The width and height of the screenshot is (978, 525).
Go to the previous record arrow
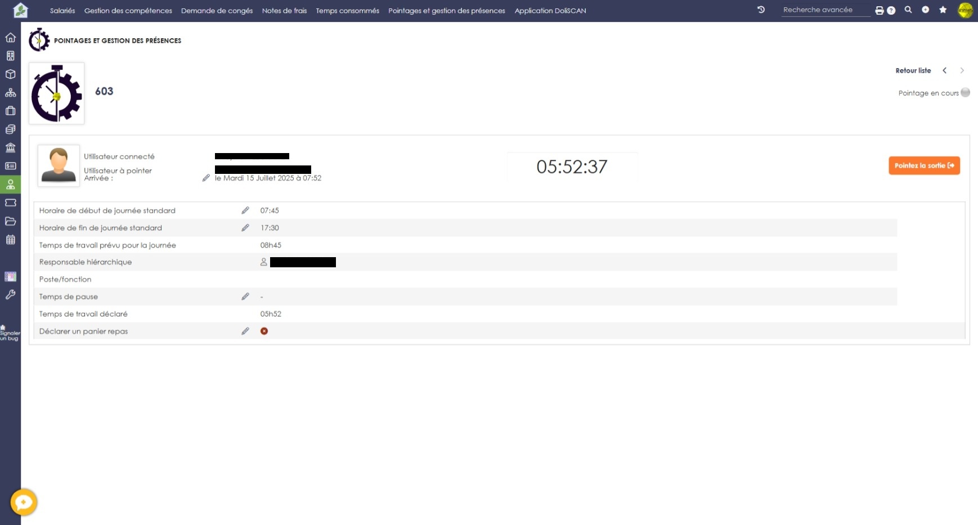click(x=945, y=70)
